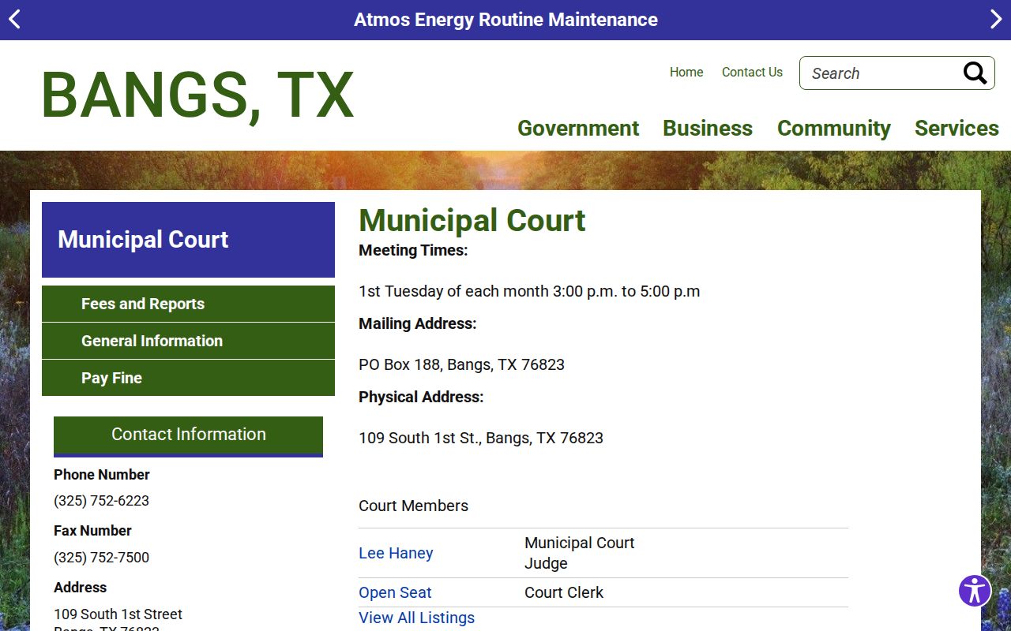Open the Community menu
1011x631 pixels.
[834, 128]
